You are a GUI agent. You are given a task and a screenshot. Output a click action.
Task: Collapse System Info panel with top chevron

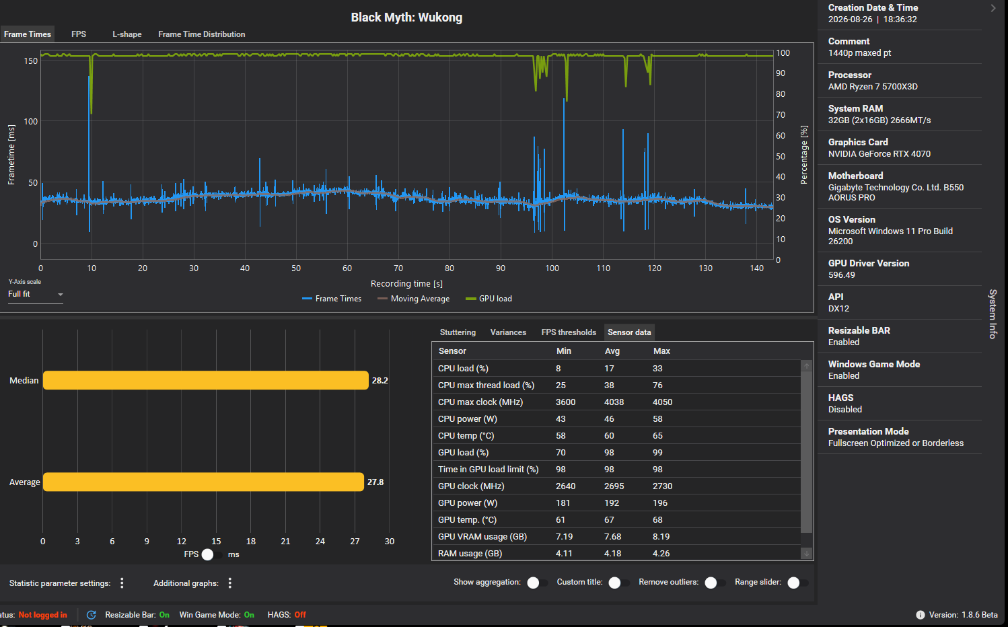pyautogui.click(x=993, y=8)
